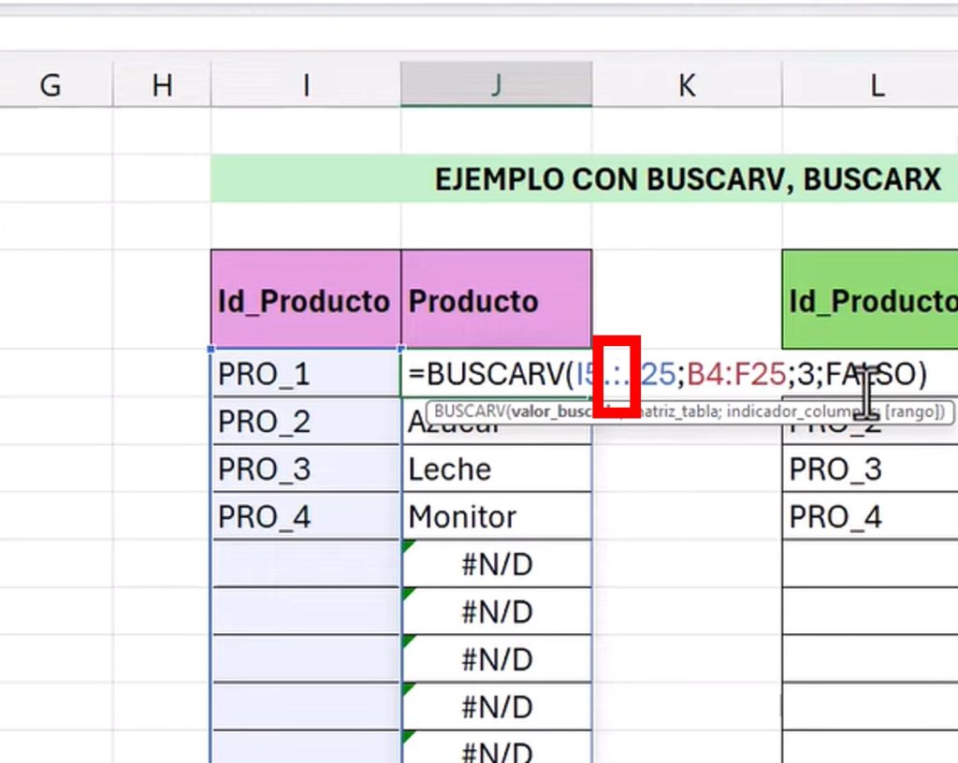Viewport: 958px width, 763px height.
Task: Select column header H
Action: (162, 86)
